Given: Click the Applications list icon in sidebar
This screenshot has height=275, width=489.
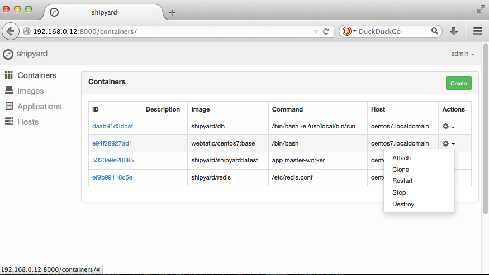Looking at the screenshot, I should (10, 106).
